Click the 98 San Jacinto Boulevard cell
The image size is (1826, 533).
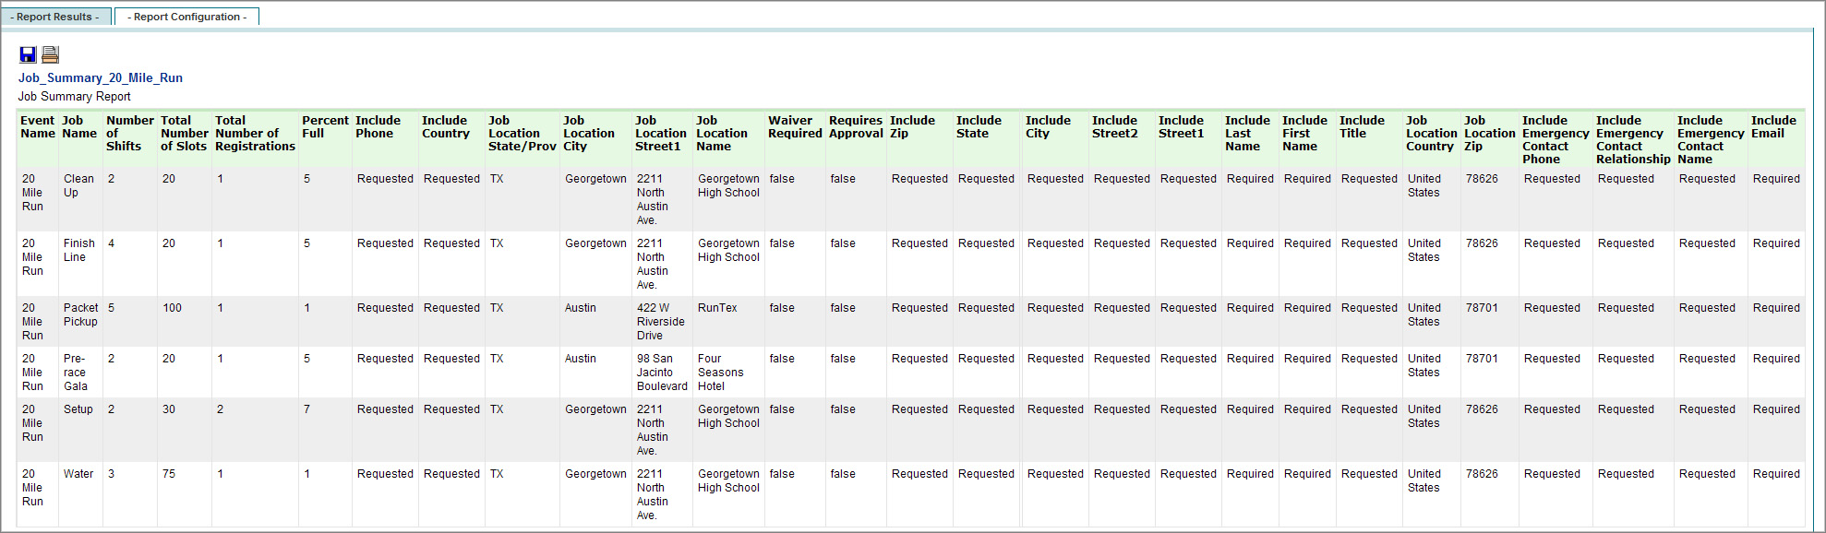[x=662, y=373]
